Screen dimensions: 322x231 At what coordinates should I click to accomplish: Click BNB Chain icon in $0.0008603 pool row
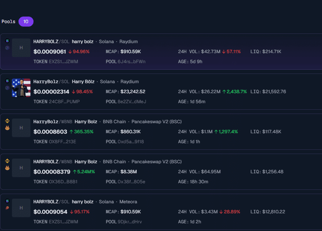point(7,121)
